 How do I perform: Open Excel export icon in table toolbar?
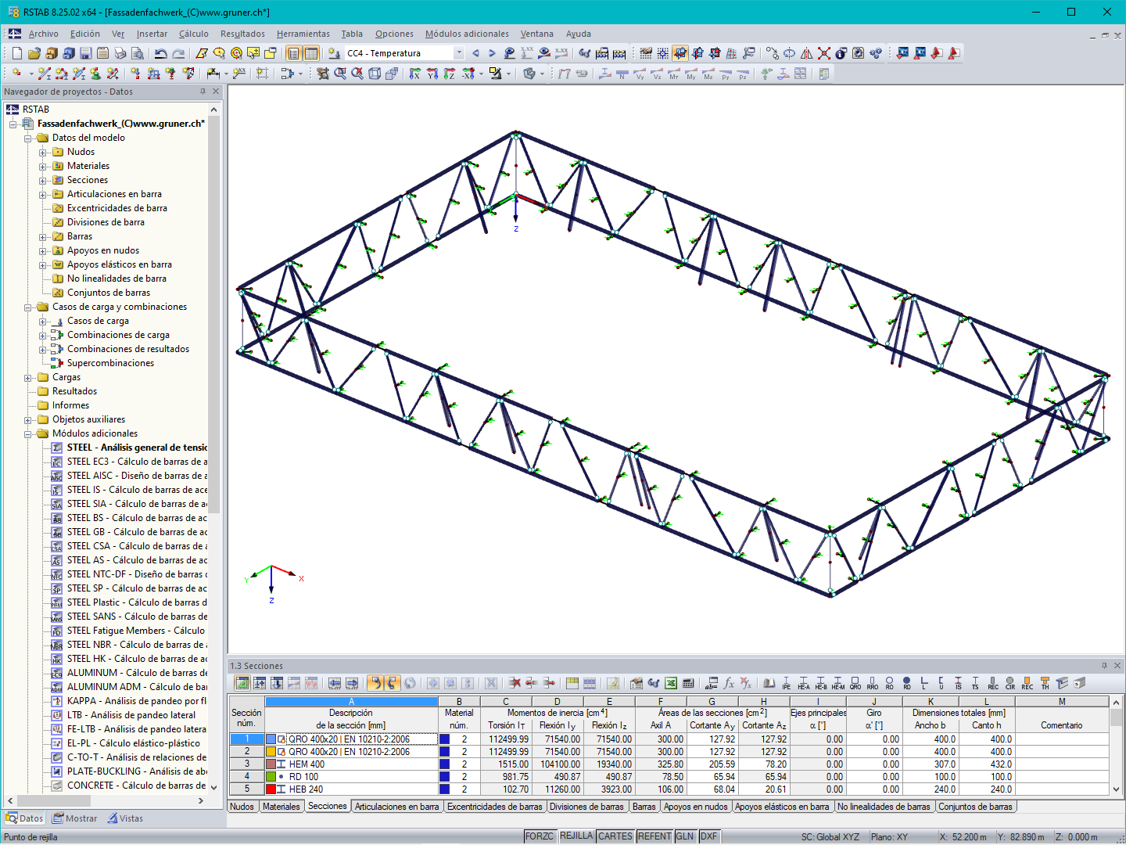click(x=671, y=683)
